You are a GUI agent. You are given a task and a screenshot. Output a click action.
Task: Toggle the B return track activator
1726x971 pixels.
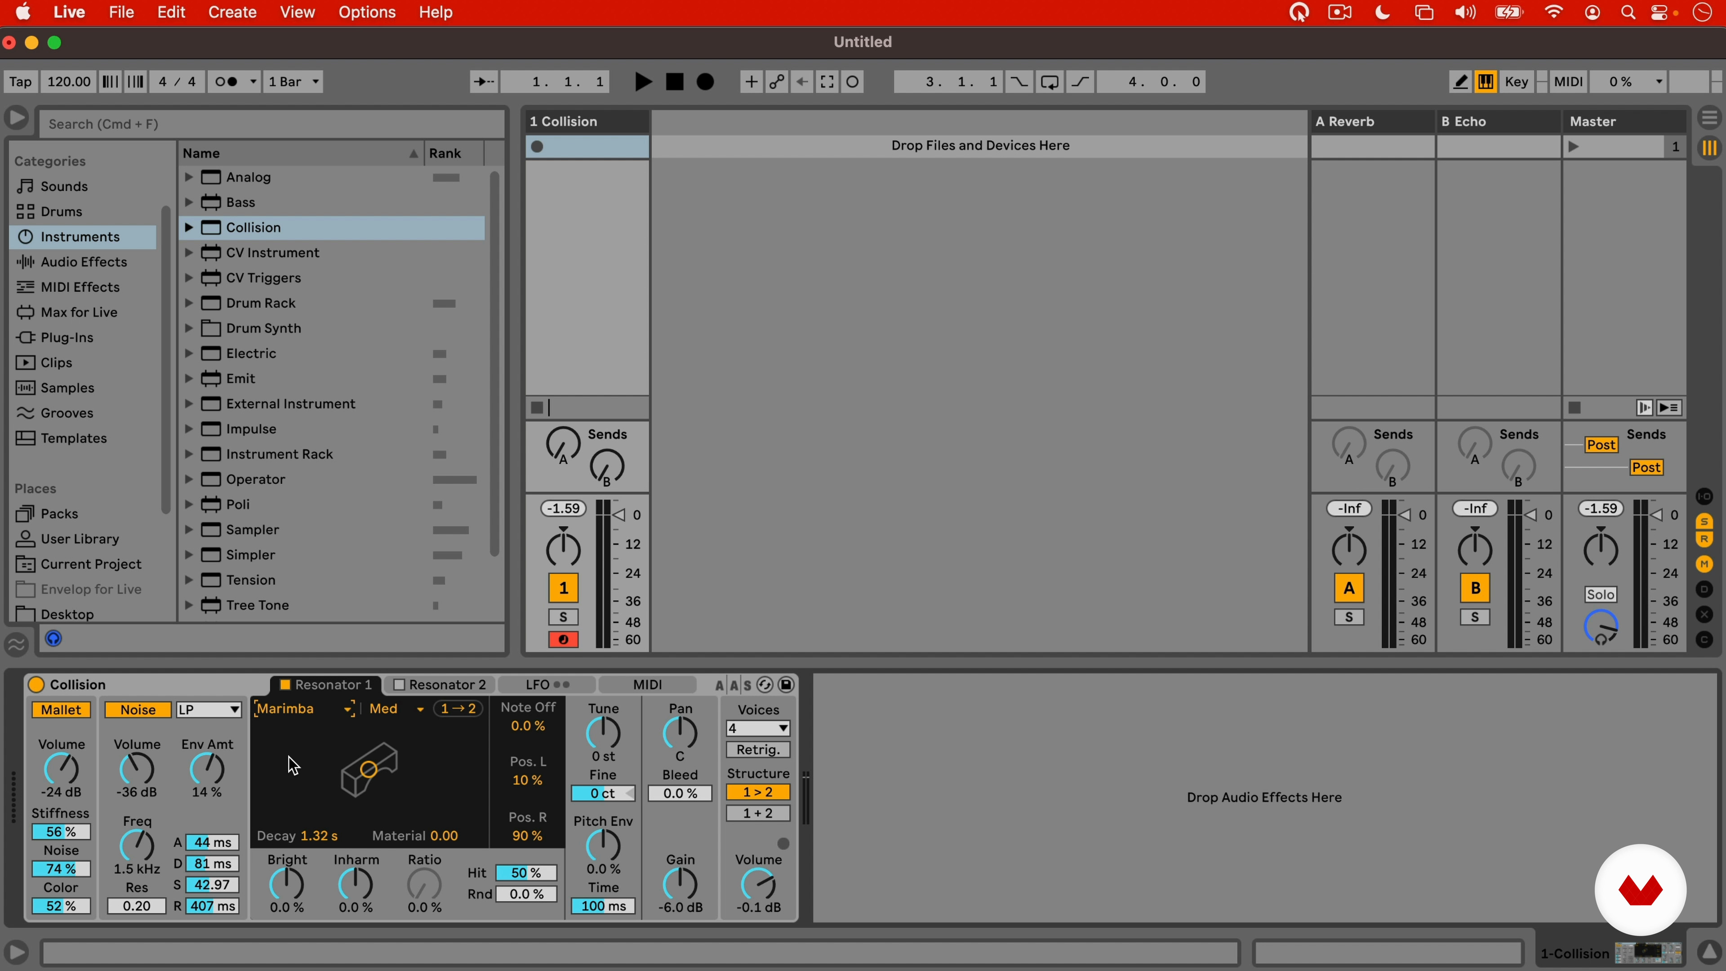point(1475,588)
